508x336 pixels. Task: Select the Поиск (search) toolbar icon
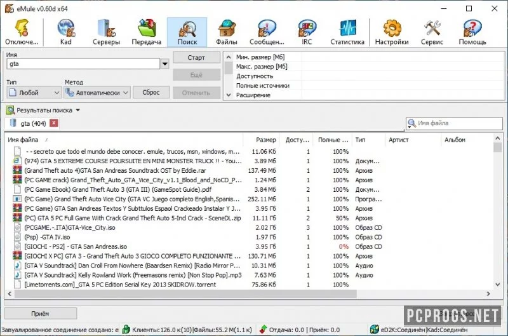tap(187, 32)
